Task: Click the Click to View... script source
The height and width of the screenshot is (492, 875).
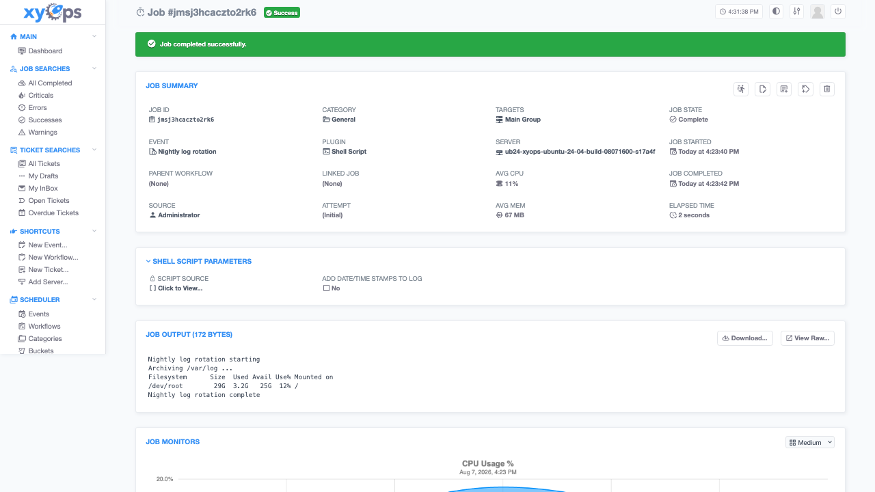Action: coord(176,288)
